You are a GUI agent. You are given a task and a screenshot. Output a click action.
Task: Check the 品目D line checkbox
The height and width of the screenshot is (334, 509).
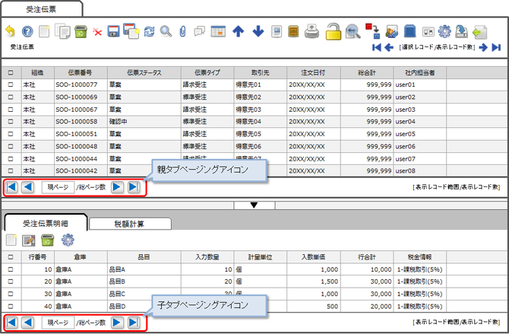[x=11, y=306]
